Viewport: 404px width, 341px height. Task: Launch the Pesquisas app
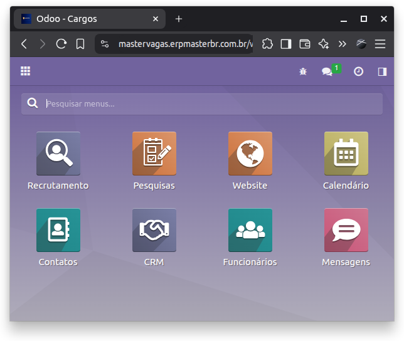click(x=154, y=154)
